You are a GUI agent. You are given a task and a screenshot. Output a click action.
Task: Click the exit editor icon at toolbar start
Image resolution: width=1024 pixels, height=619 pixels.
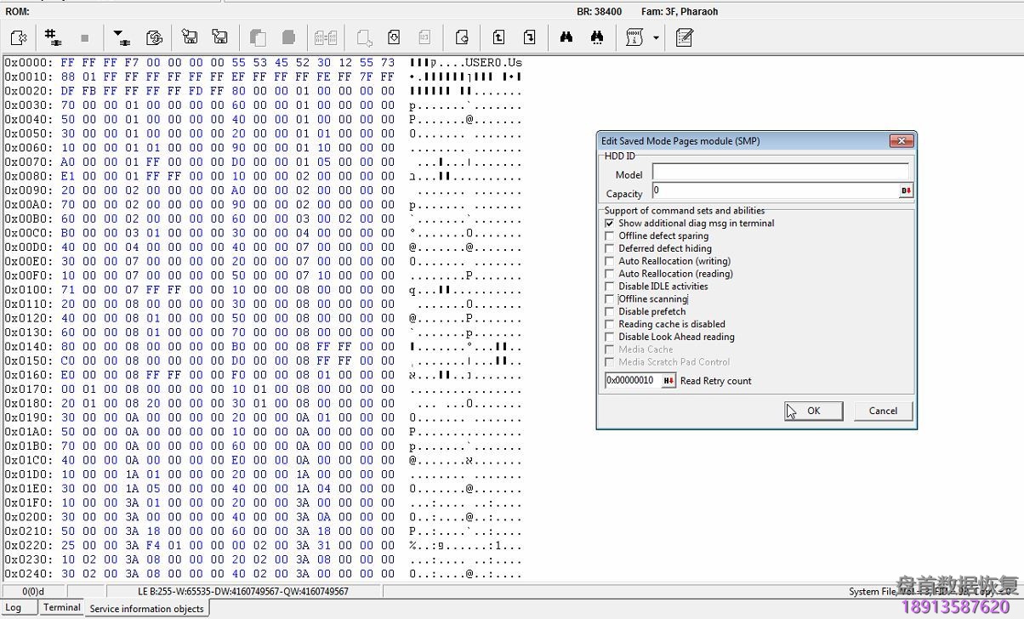(19, 37)
